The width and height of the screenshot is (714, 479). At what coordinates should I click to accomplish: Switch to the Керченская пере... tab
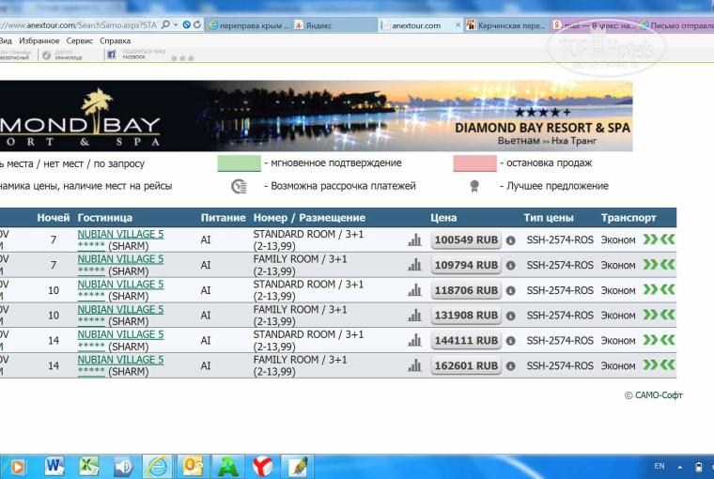[x=505, y=25]
